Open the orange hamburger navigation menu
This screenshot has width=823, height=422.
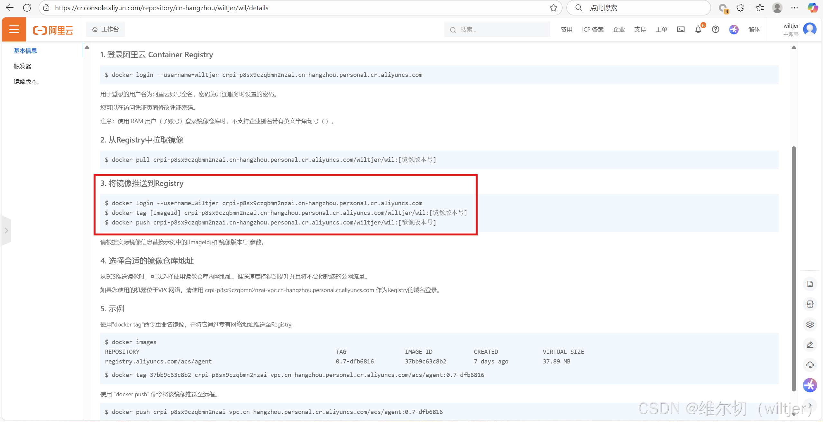[x=14, y=30]
